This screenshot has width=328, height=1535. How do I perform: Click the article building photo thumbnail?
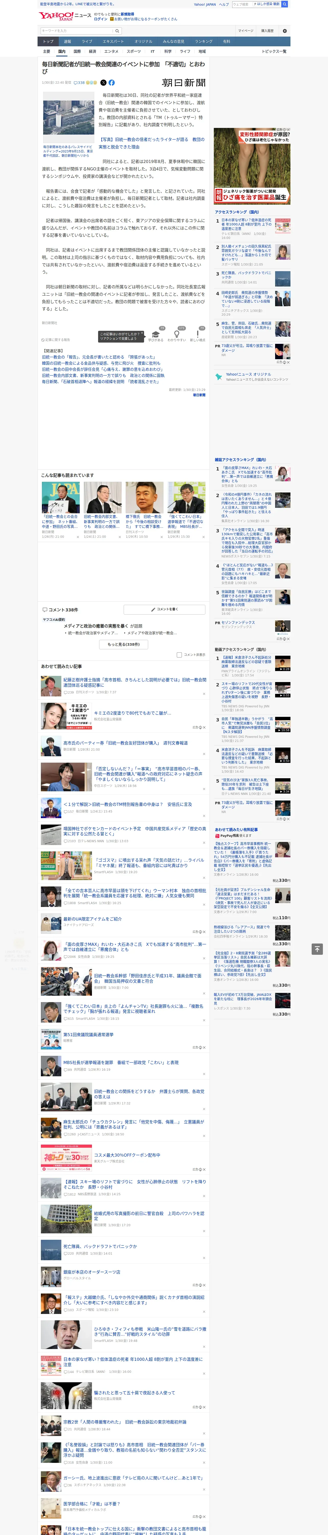(68, 117)
